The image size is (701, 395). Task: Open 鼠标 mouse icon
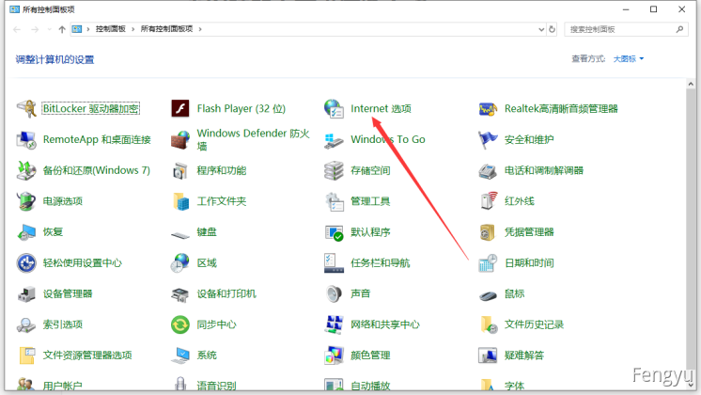pos(488,295)
